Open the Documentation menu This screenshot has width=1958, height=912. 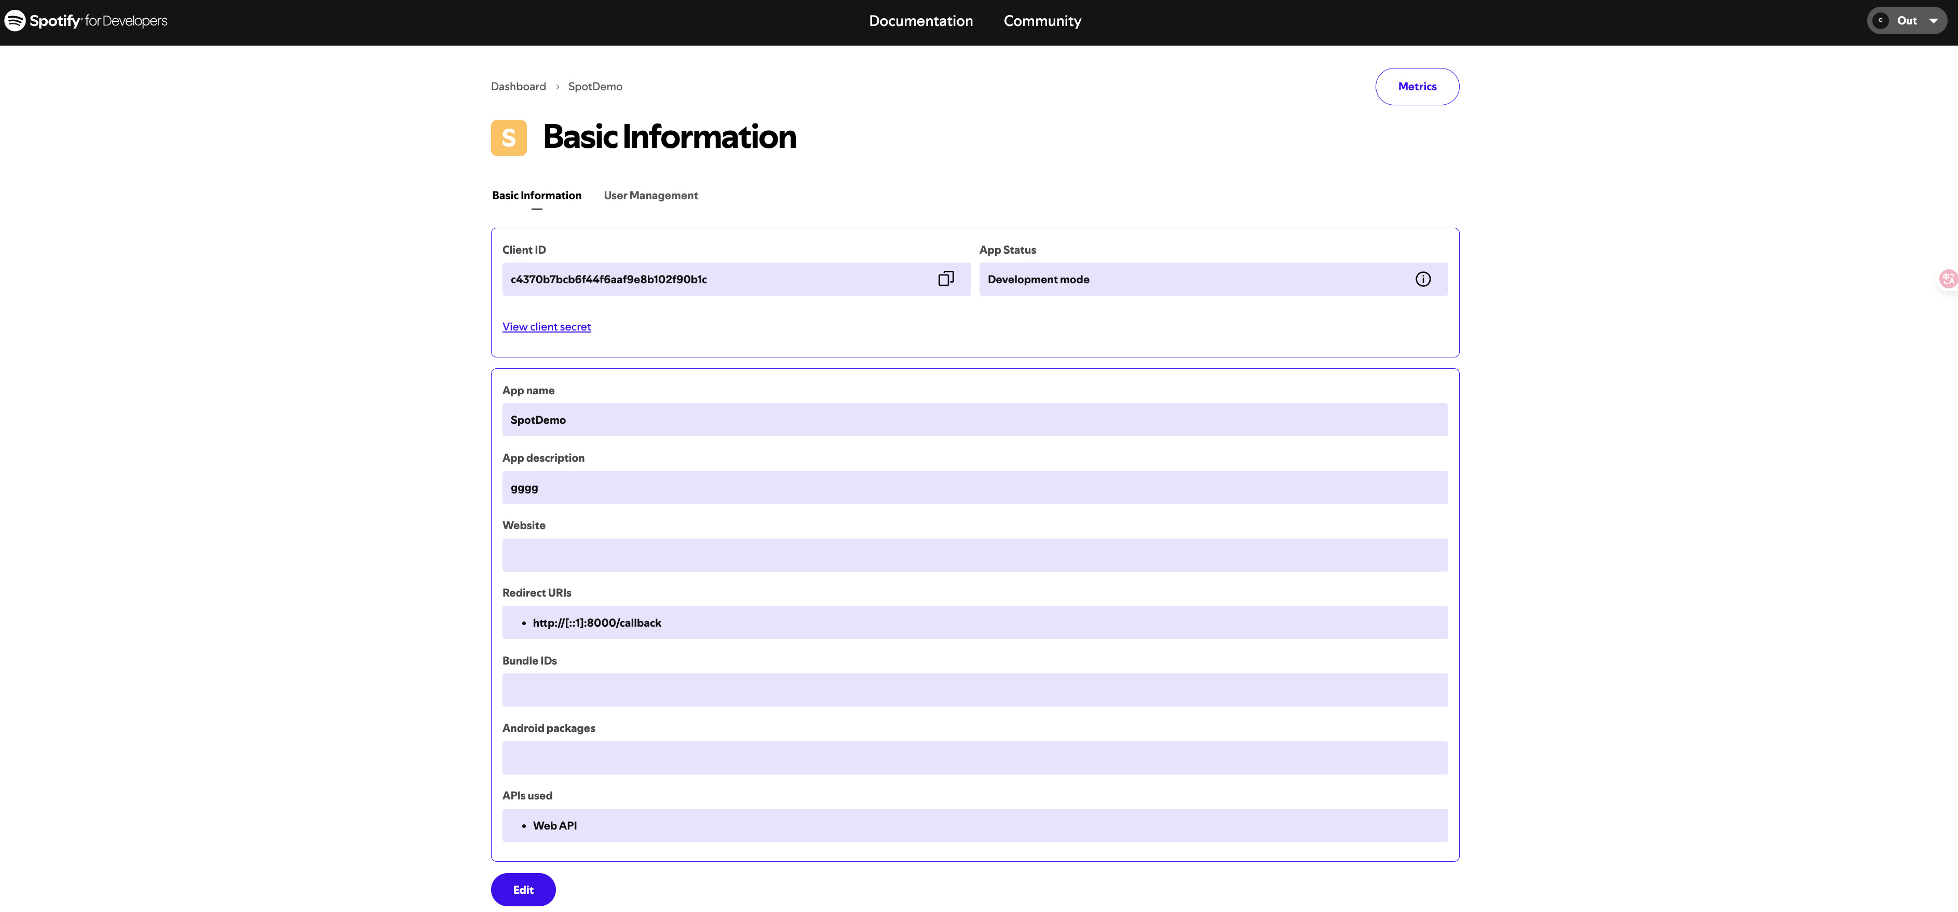point(920,21)
